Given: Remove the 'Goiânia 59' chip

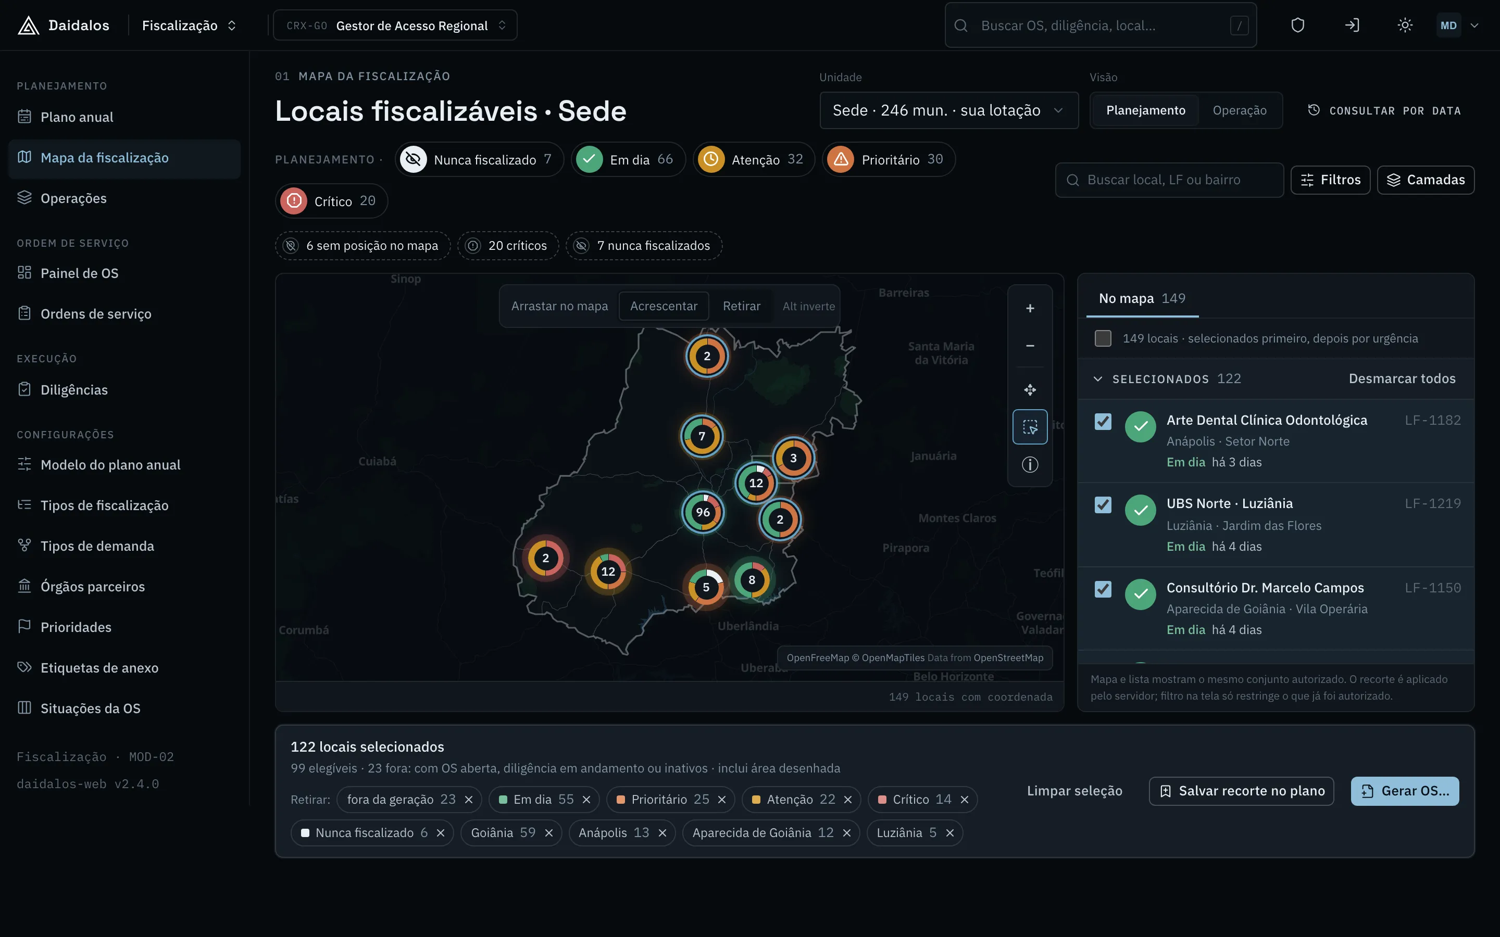Looking at the screenshot, I should click(x=548, y=833).
